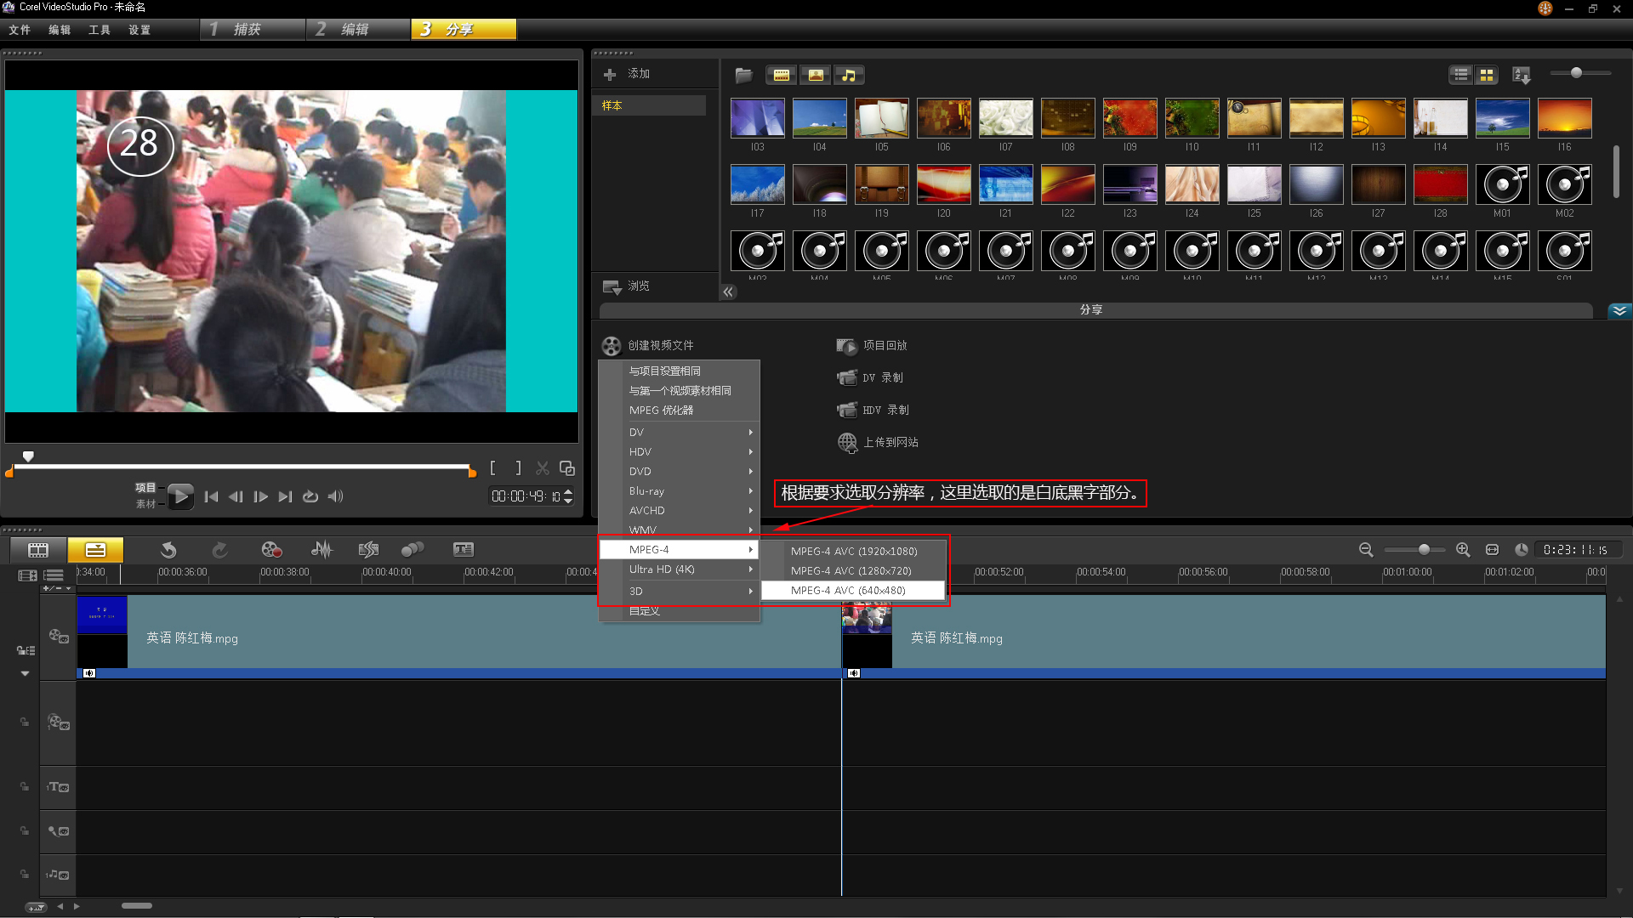The height and width of the screenshot is (918, 1633).
Task: Click the 上传到网站 button
Action: 890,442
